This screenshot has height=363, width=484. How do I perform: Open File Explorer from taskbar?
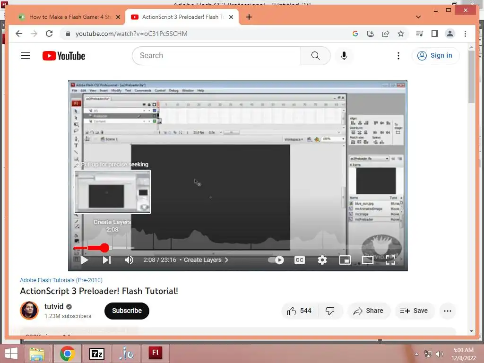click(37, 354)
